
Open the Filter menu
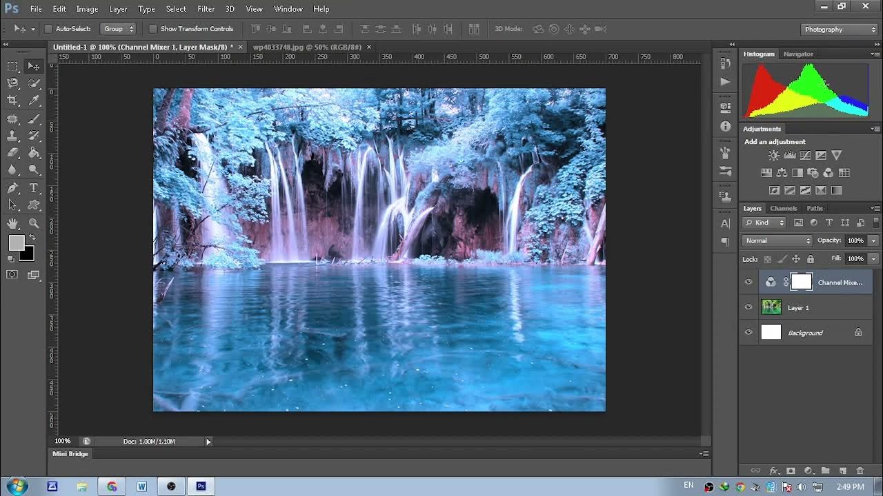[206, 9]
